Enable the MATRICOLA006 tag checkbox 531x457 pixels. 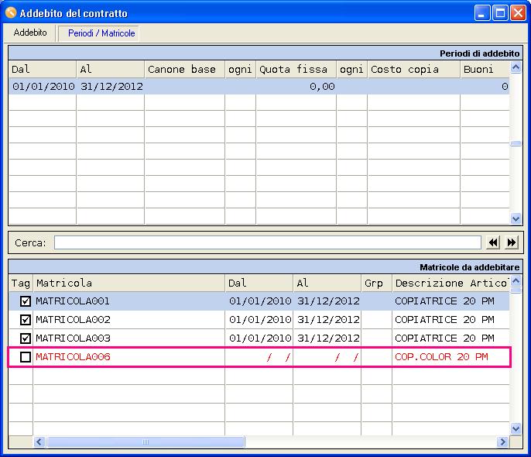click(26, 357)
